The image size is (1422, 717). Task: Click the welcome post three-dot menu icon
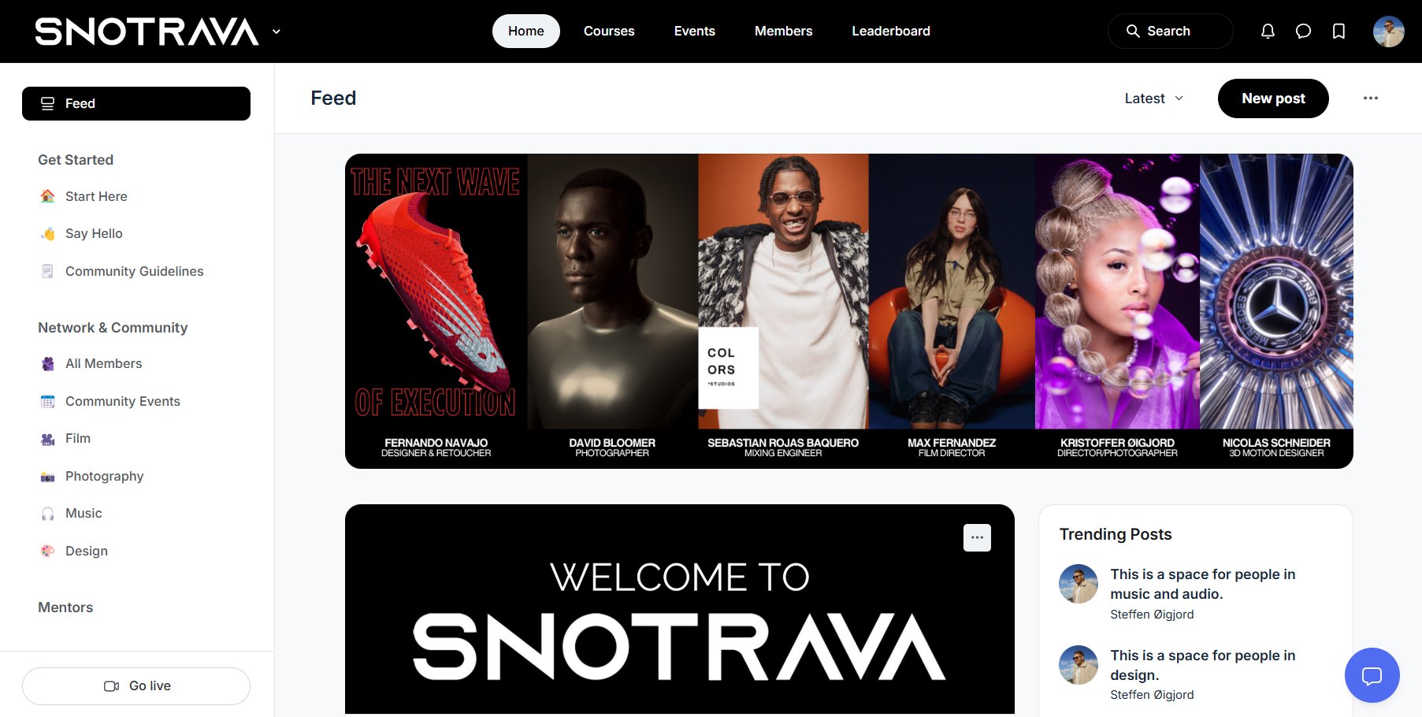977,537
